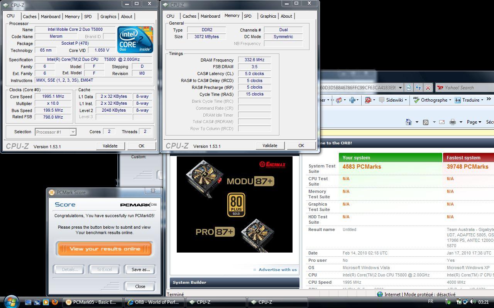
Task: Open Processor #1 selection dropdown
Action: point(73,132)
